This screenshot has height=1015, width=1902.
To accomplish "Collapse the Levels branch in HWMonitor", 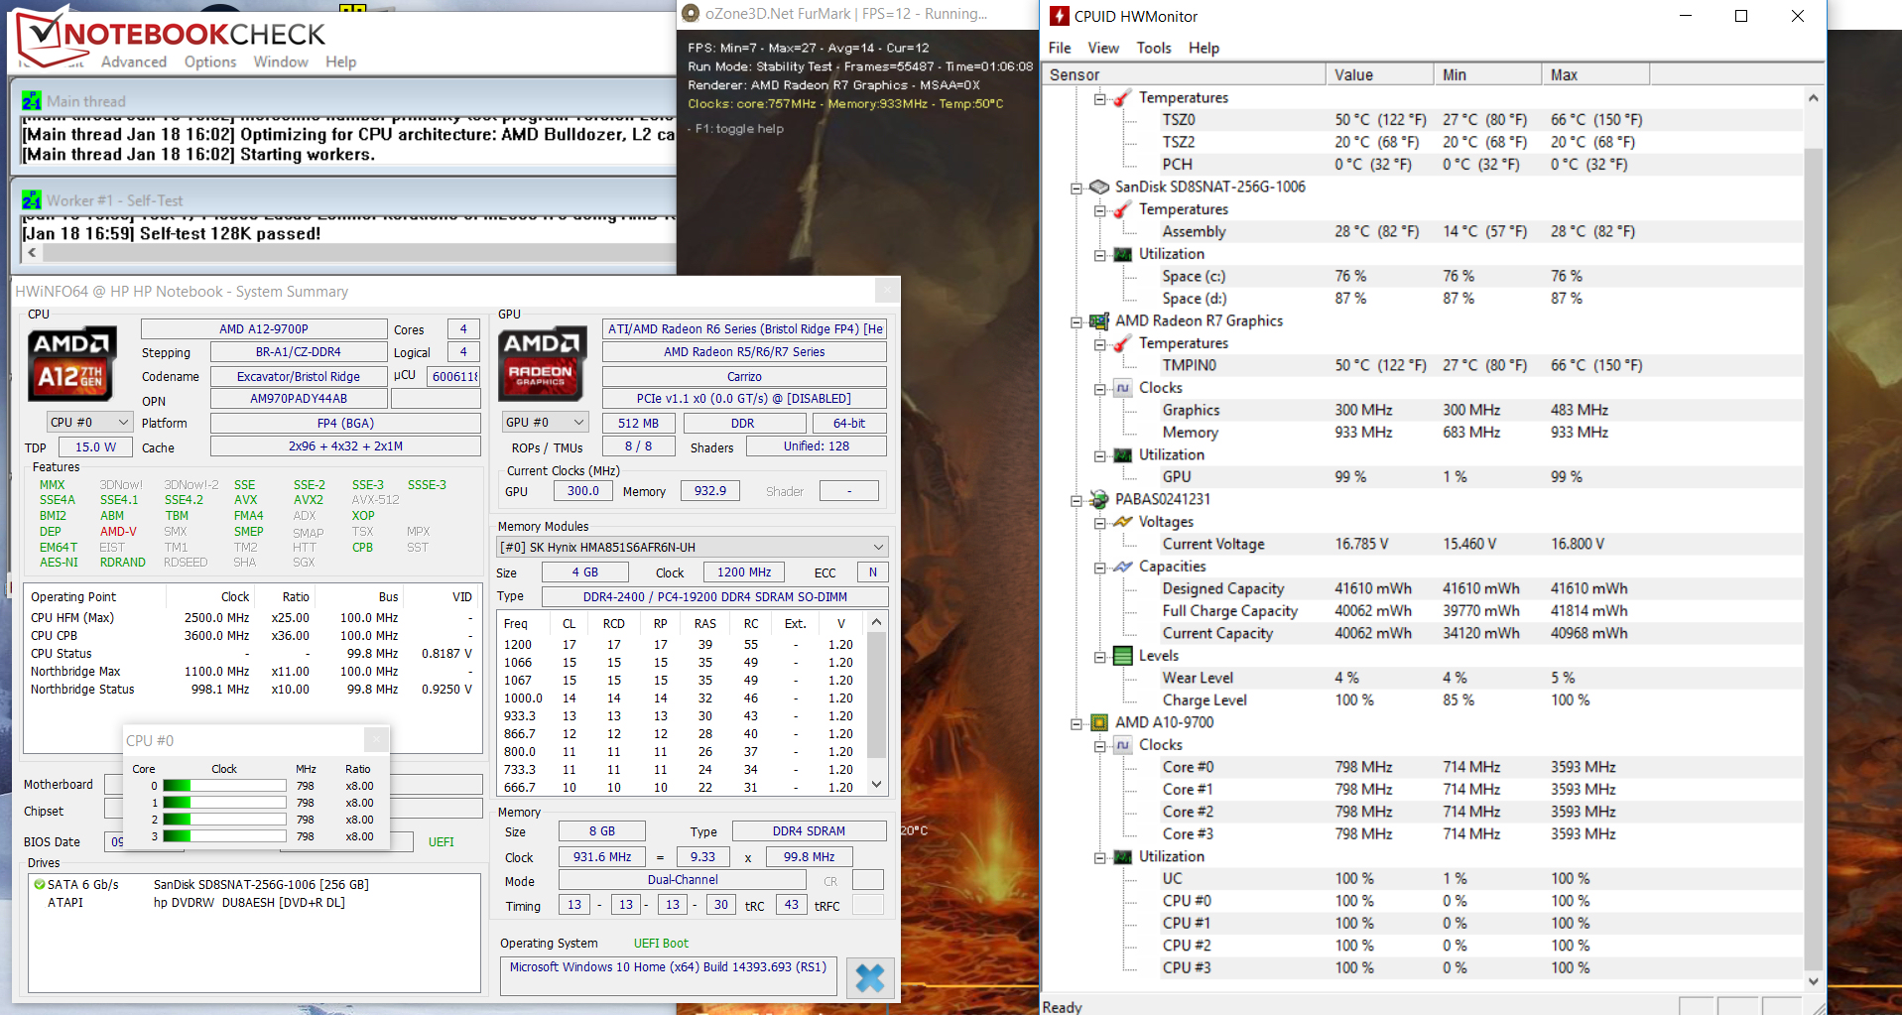I will coord(1100,657).
